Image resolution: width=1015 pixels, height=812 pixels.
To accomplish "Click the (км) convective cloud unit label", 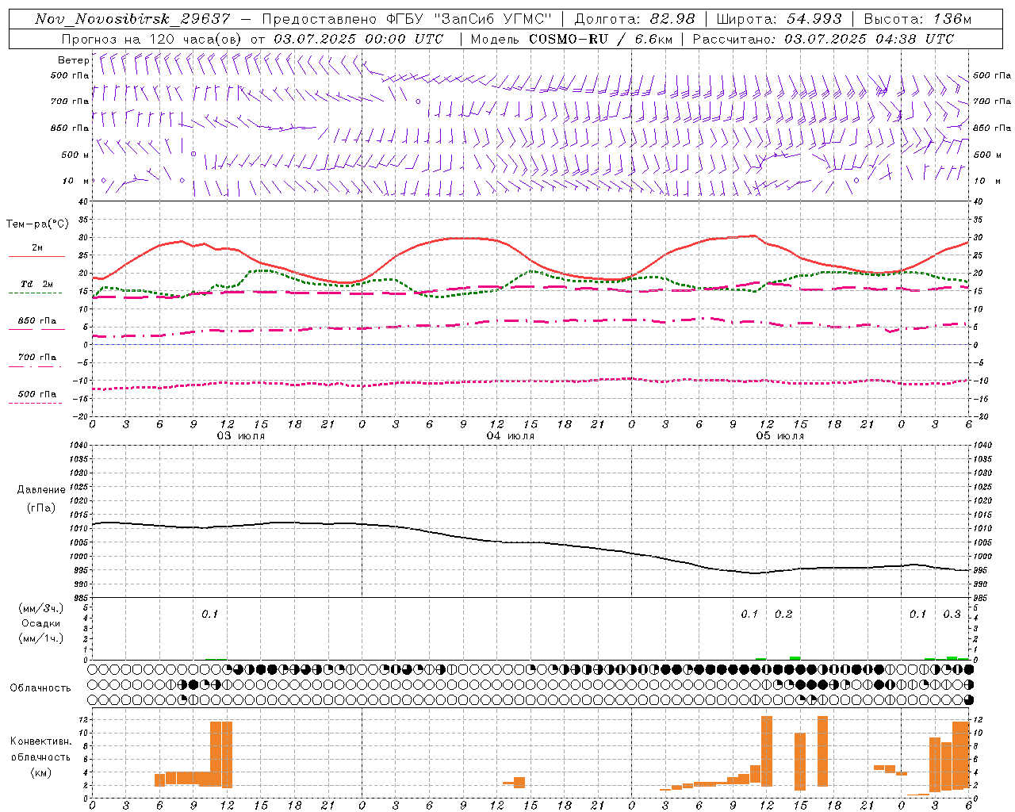I will click(x=41, y=772).
